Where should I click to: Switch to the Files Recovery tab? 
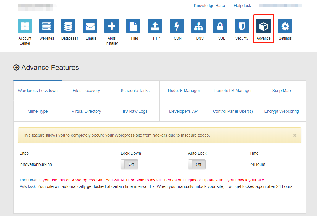86,91
